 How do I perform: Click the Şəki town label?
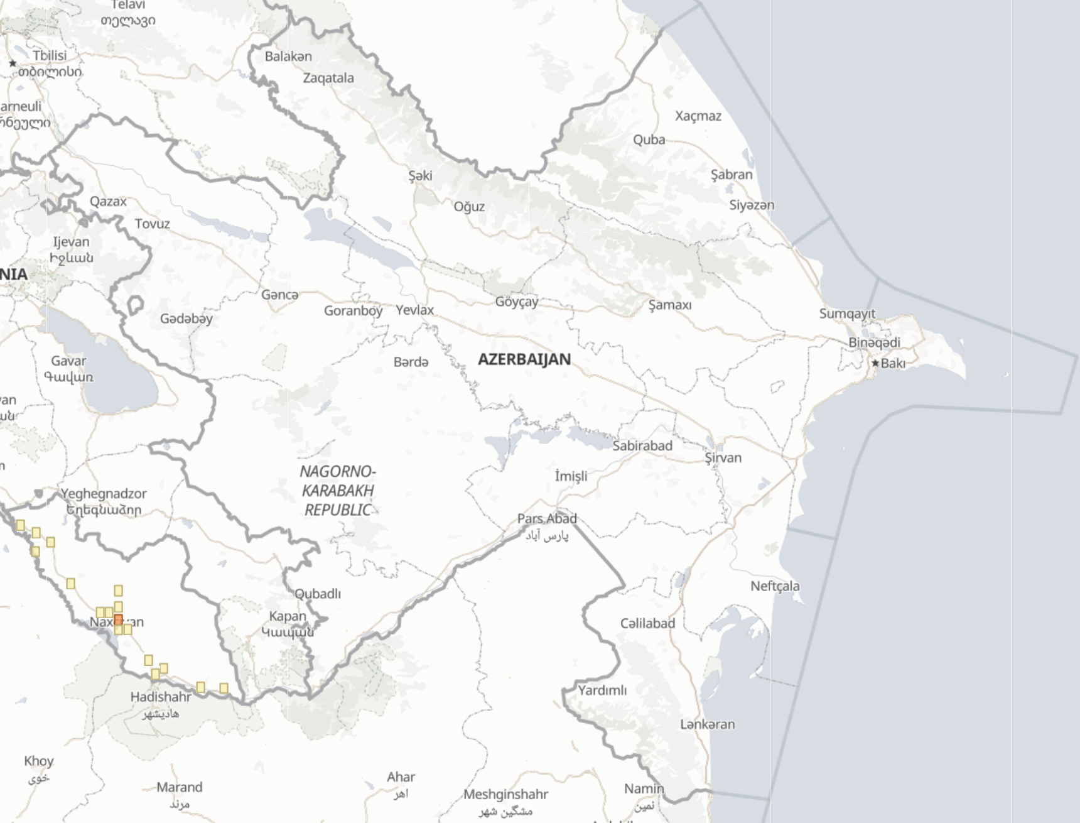421,175
